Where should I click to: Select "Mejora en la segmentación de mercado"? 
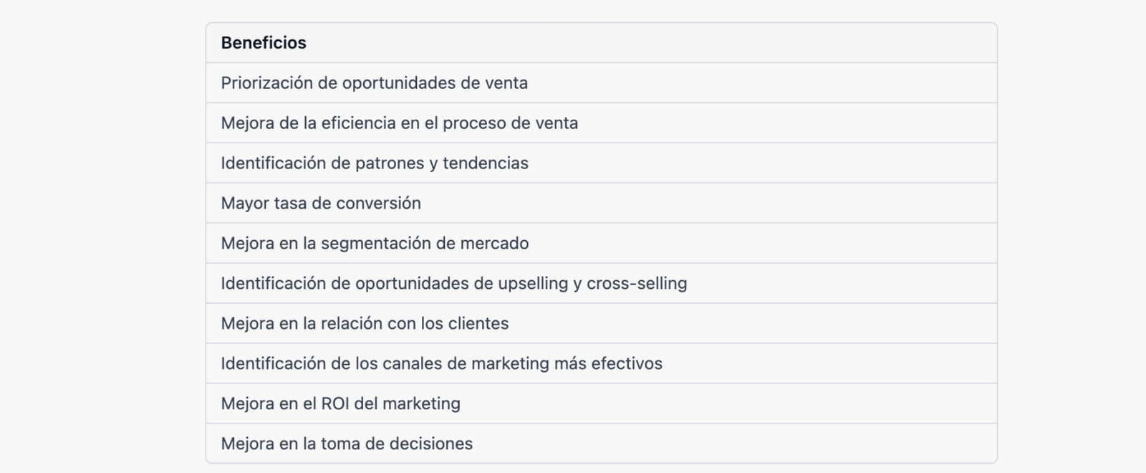coord(375,244)
